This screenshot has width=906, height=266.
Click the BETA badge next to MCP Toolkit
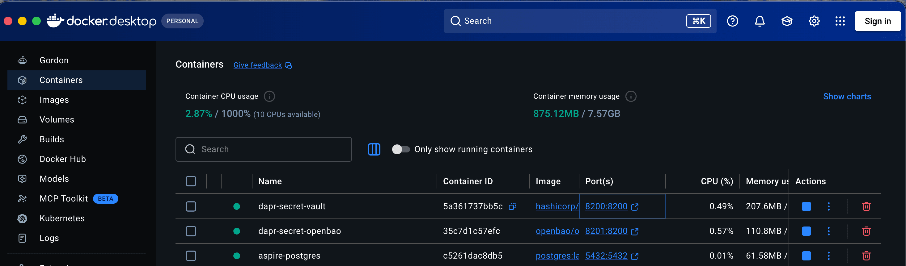[x=105, y=199]
